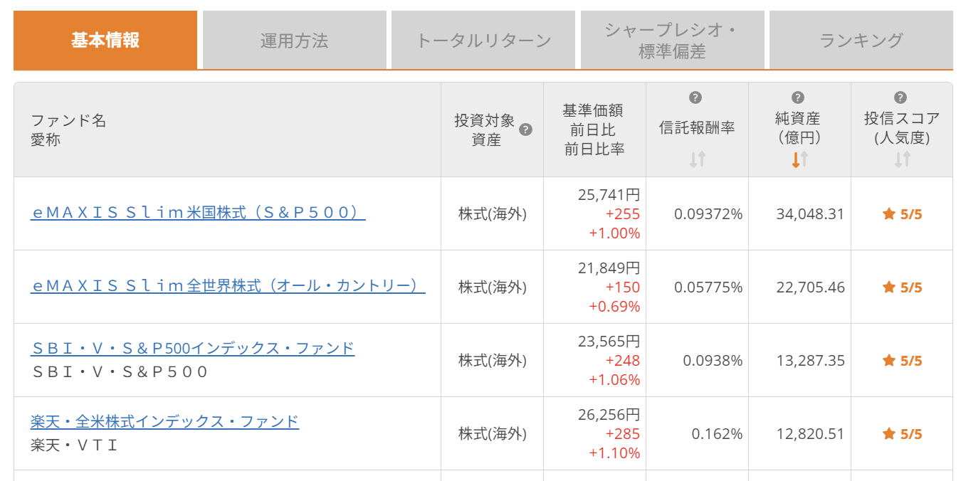The height and width of the screenshot is (481, 961).
Task: Click help icon above 投信スコア header
Action: (x=900, y=98)
